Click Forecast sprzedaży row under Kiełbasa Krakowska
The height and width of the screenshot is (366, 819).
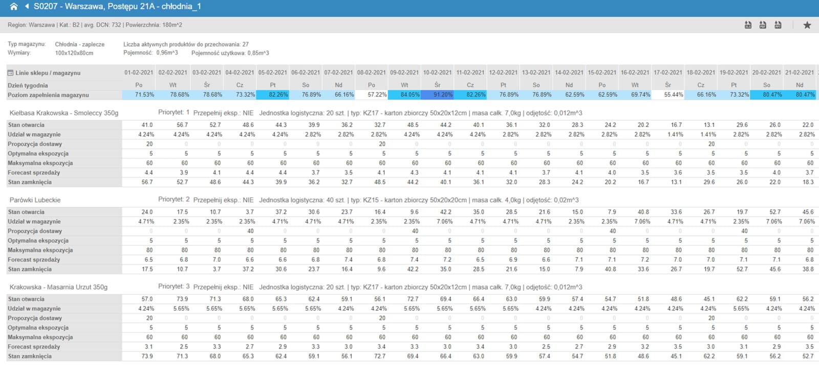tap(34, 173)
